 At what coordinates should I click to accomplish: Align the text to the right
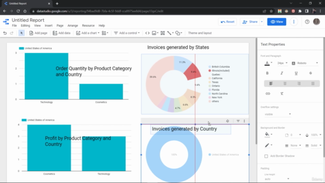pyautogui.click(x=299, y=83)
